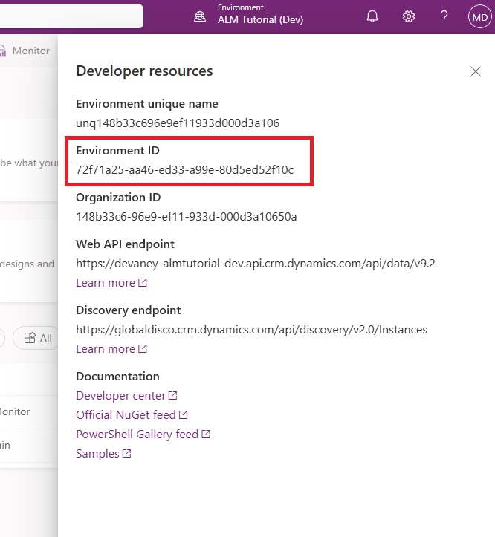The height and width of the screenshot is (537, 495).
Task: Click the Monitor item in the left nav
Action: (25, 51)
